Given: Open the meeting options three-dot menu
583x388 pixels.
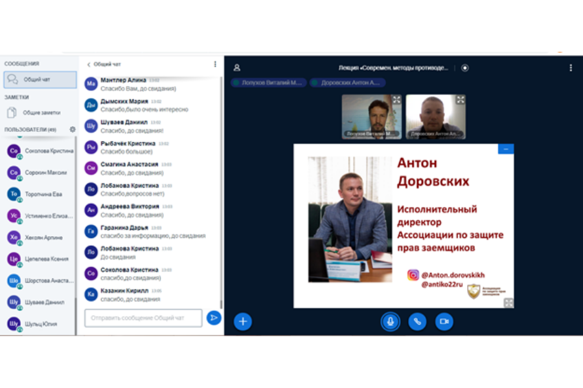Looking at the screenshot, I should (571, 68).
